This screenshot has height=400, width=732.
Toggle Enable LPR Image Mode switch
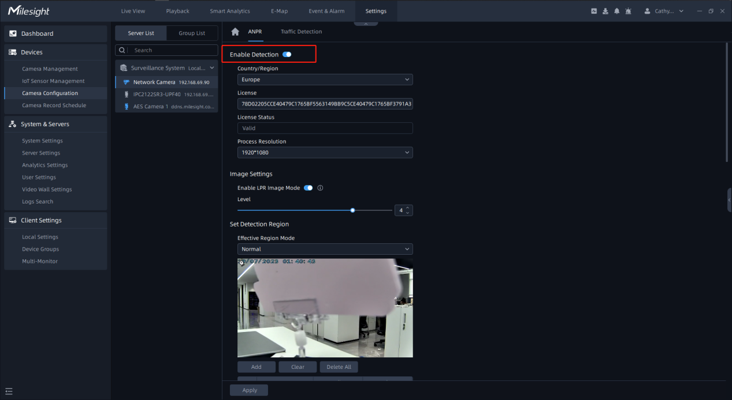coord(308,188)
